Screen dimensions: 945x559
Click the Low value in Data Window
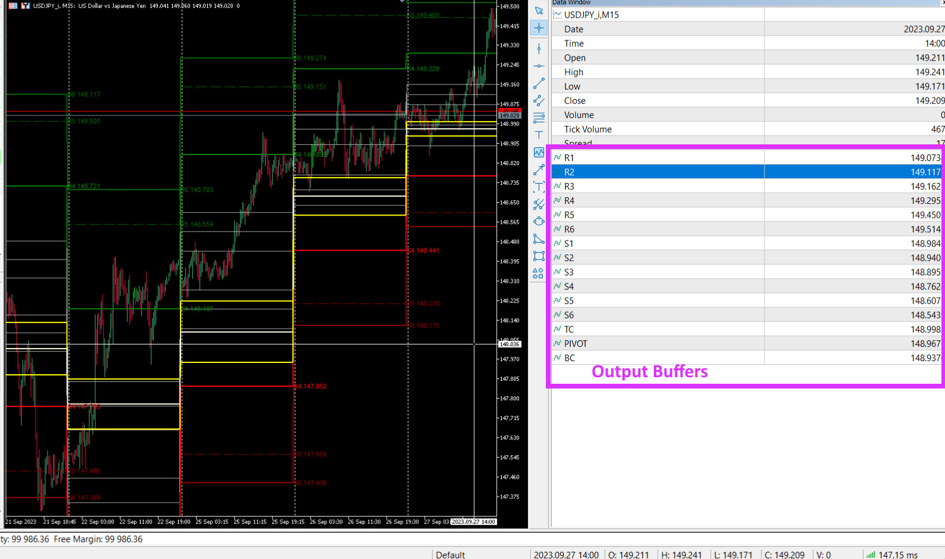tap(930, 86)
